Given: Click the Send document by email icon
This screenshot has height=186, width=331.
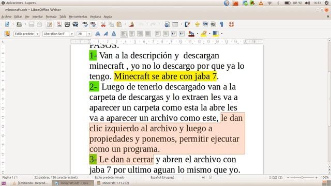Looking at the screenshot, I should tap(39, 24).
